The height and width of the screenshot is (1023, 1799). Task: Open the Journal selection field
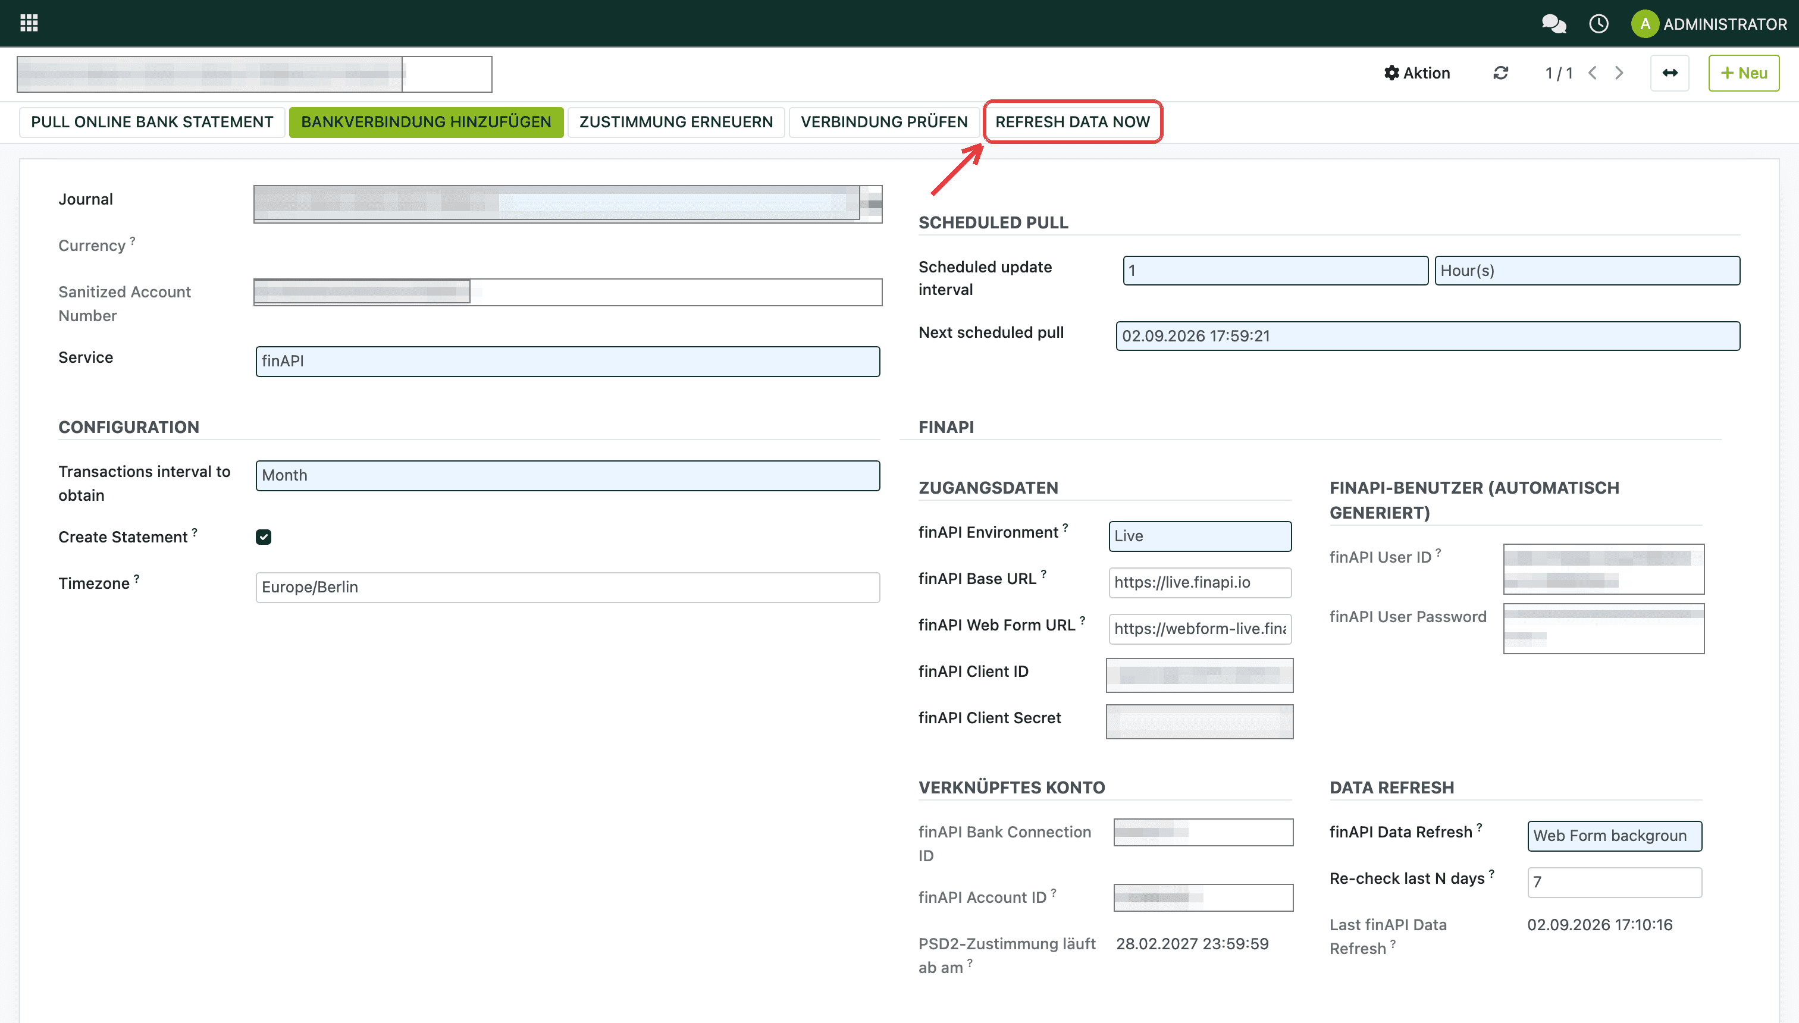click(568, 204)
